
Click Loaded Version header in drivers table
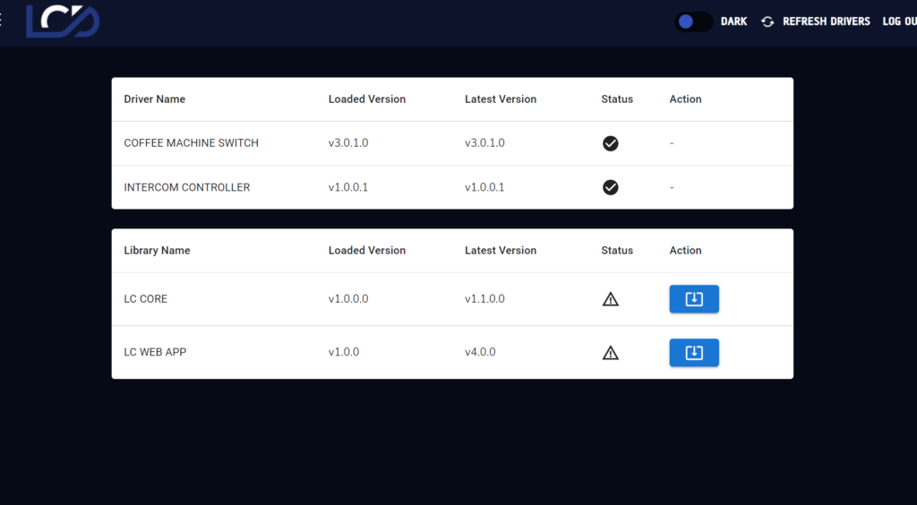[x=366, y=99]
